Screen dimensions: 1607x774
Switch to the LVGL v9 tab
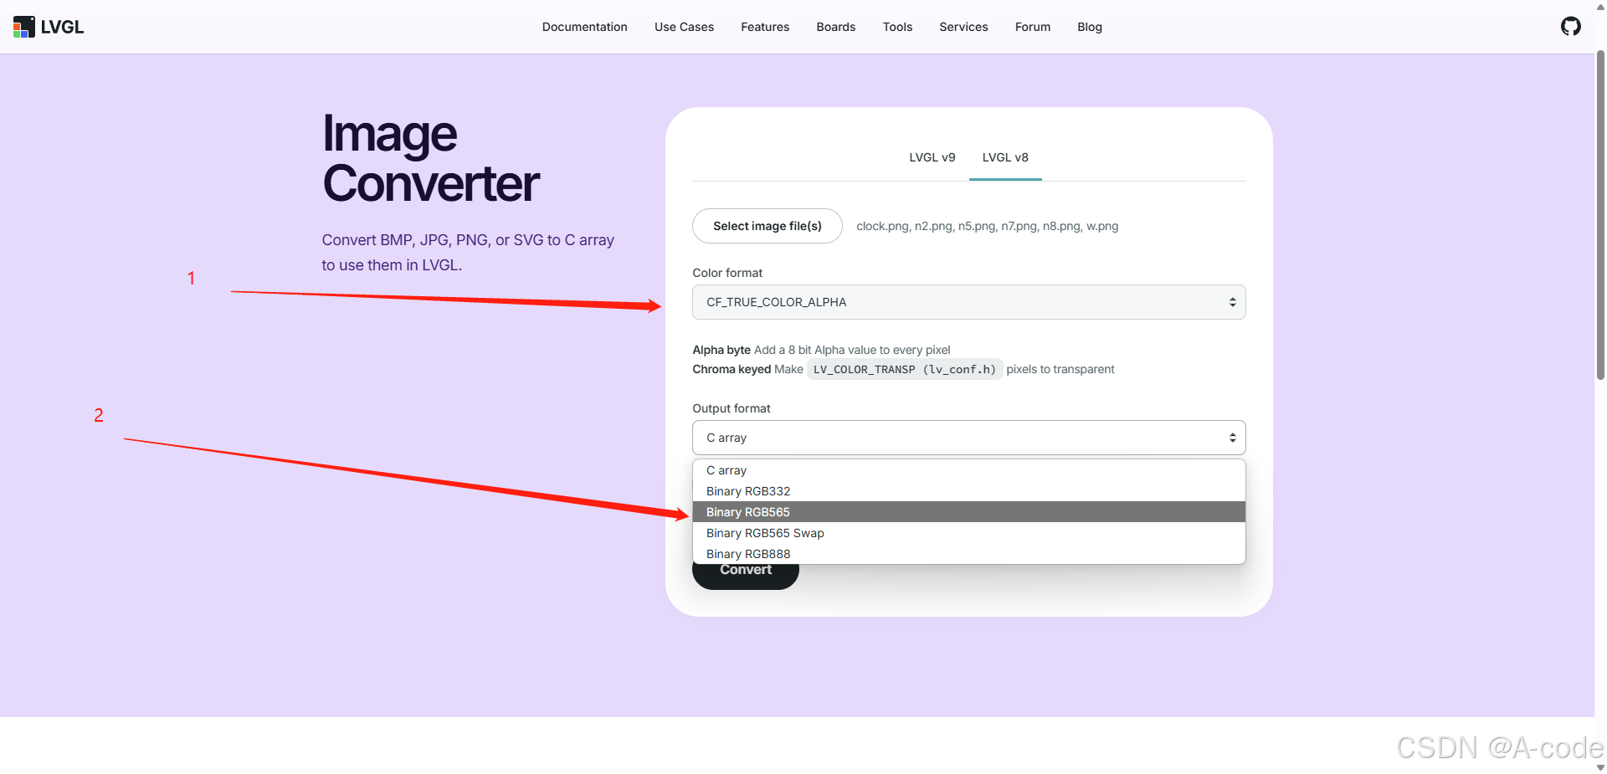[932, 157]
